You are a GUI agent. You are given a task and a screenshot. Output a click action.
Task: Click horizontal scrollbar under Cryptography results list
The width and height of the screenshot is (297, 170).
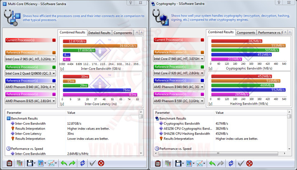click(x=220, y=153)
